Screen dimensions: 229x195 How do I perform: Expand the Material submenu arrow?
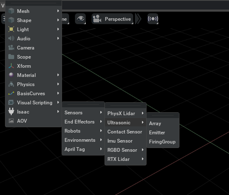(x=58, y=75)
